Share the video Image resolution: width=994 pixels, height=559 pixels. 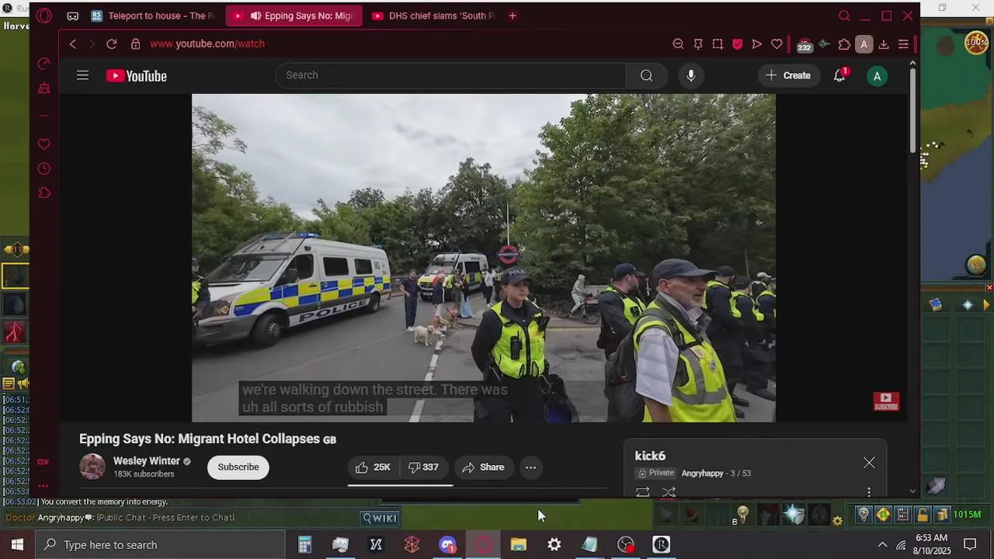484,467
